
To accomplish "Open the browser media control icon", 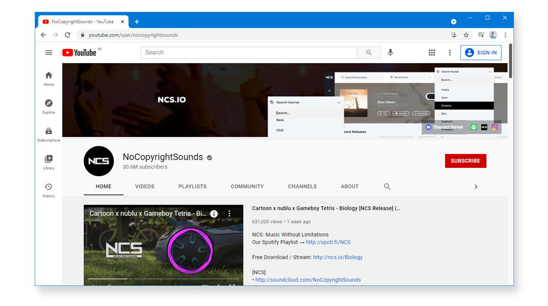I will [x=481, y=35].
